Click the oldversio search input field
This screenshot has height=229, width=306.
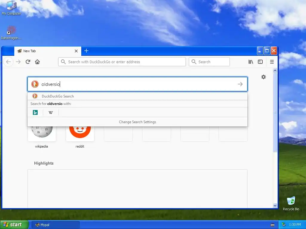(x=137, y=84)
